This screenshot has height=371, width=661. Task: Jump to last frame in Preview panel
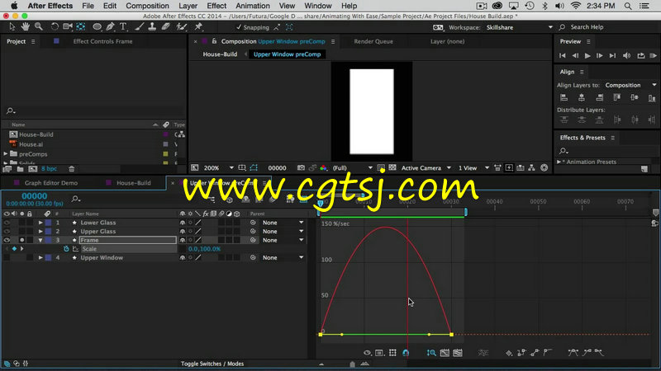pos(612,55)
